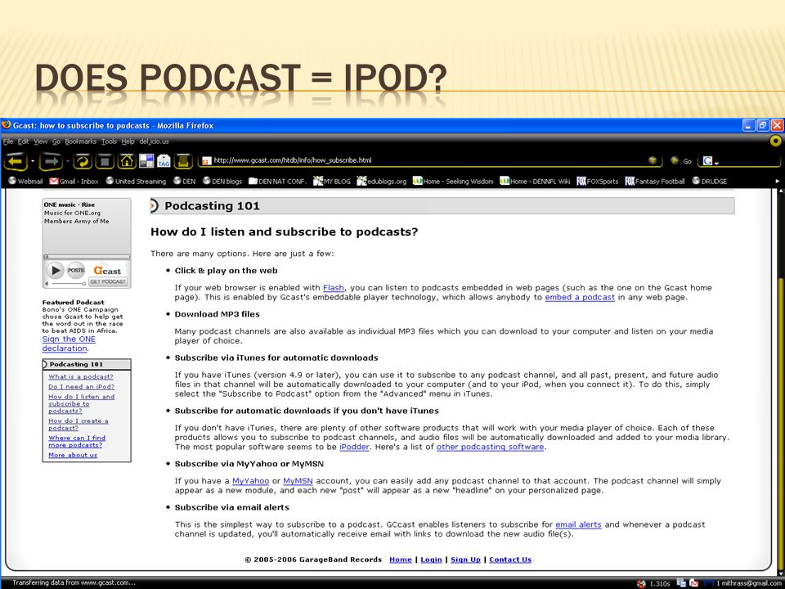The height and width of the screenshot is (589, 785).
Task: Follow the embed a podcast link
Action: coord(580,297)
